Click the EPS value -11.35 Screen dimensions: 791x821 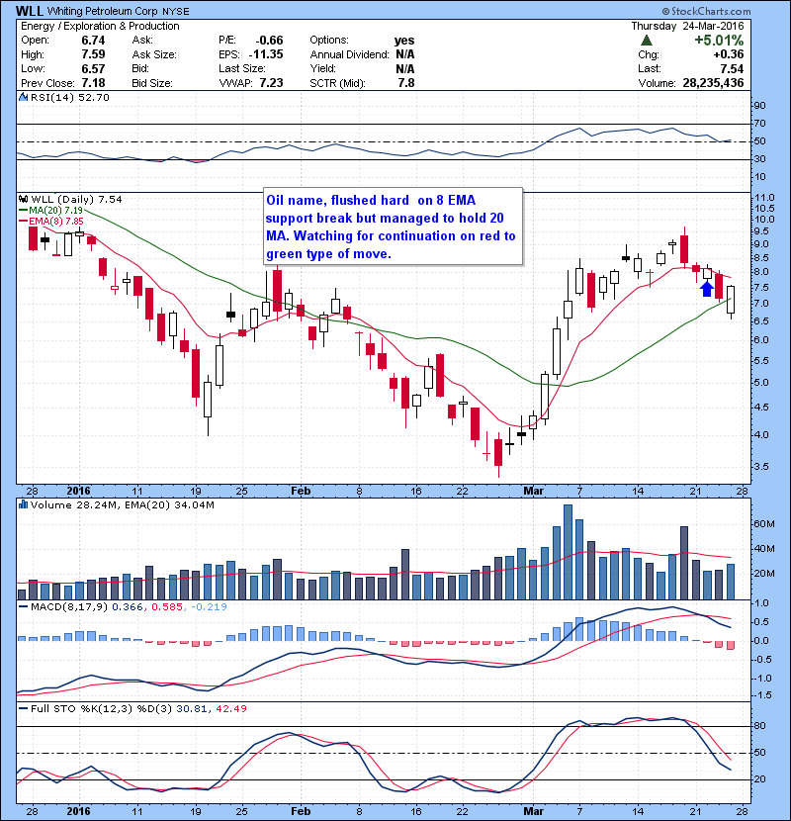point(266,54)
